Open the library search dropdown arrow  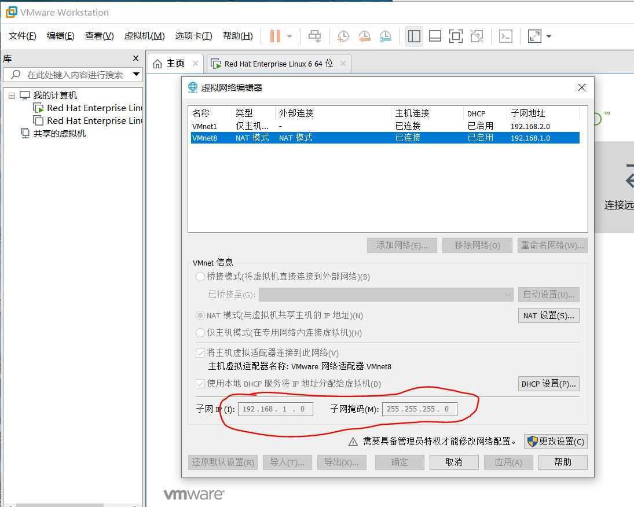136,75
